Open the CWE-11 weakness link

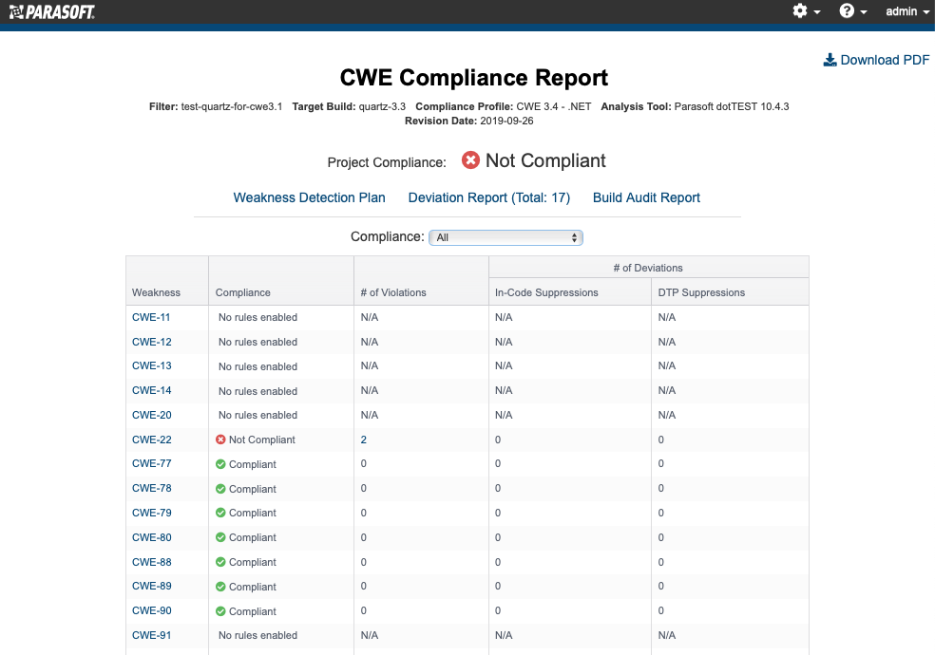pos(151,317)
